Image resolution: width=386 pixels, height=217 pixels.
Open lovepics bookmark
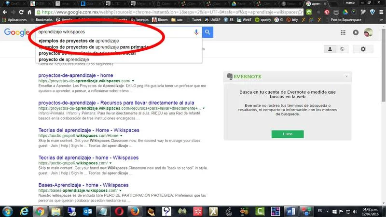coord(139,20)
